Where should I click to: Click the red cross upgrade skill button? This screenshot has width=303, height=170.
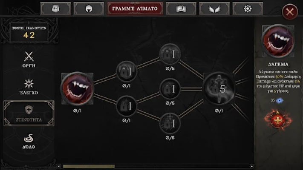[278, 120]
